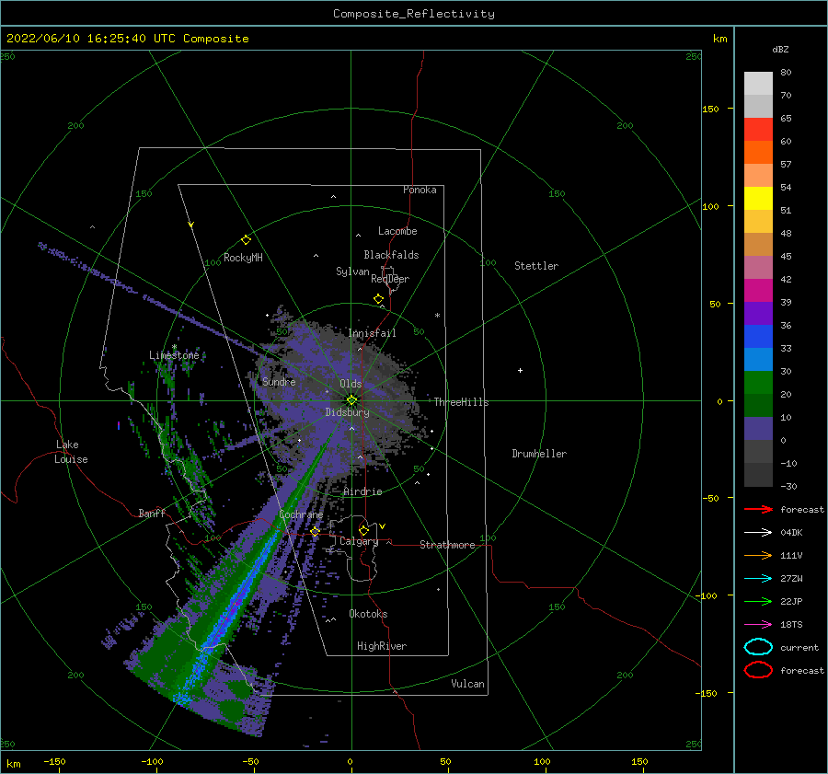The width and height of the screenshot is (828, 774).
Task: Select the orange 111V arrow legend icon
Action: click(758, 555)
